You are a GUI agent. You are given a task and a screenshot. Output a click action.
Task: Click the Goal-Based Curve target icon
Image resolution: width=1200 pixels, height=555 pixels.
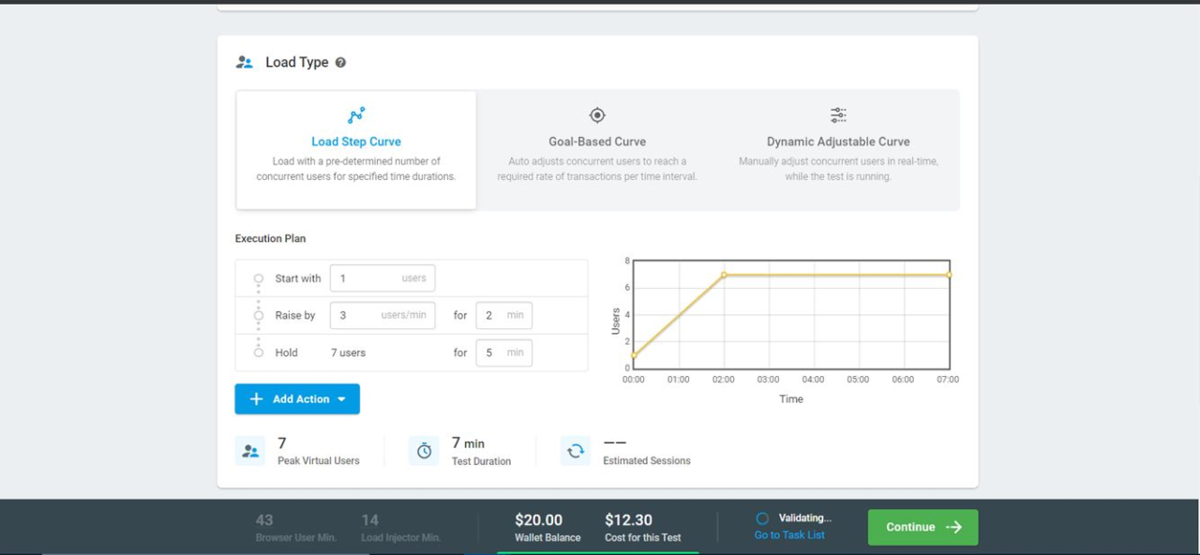[x=597, y=115]
